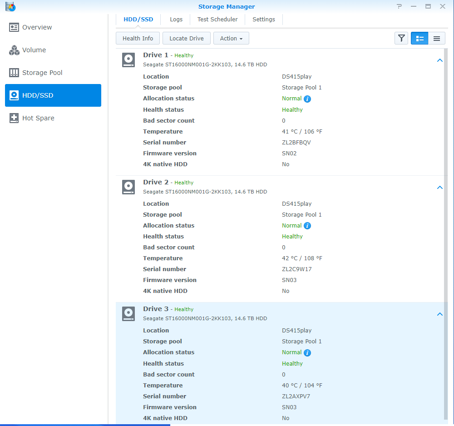The height and width of the screenshot is (426, 454).
Task: Open the Overview panel in the sidebar
Action: click(x=35, y=27)
